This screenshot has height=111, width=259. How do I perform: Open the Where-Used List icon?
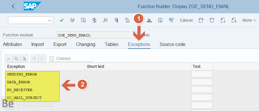coord(127,20)
